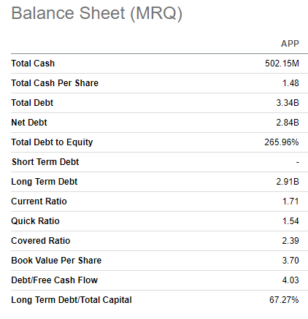Click the Total Cash label
Viewport: 308px width, 319px height.
click(33, 64)
